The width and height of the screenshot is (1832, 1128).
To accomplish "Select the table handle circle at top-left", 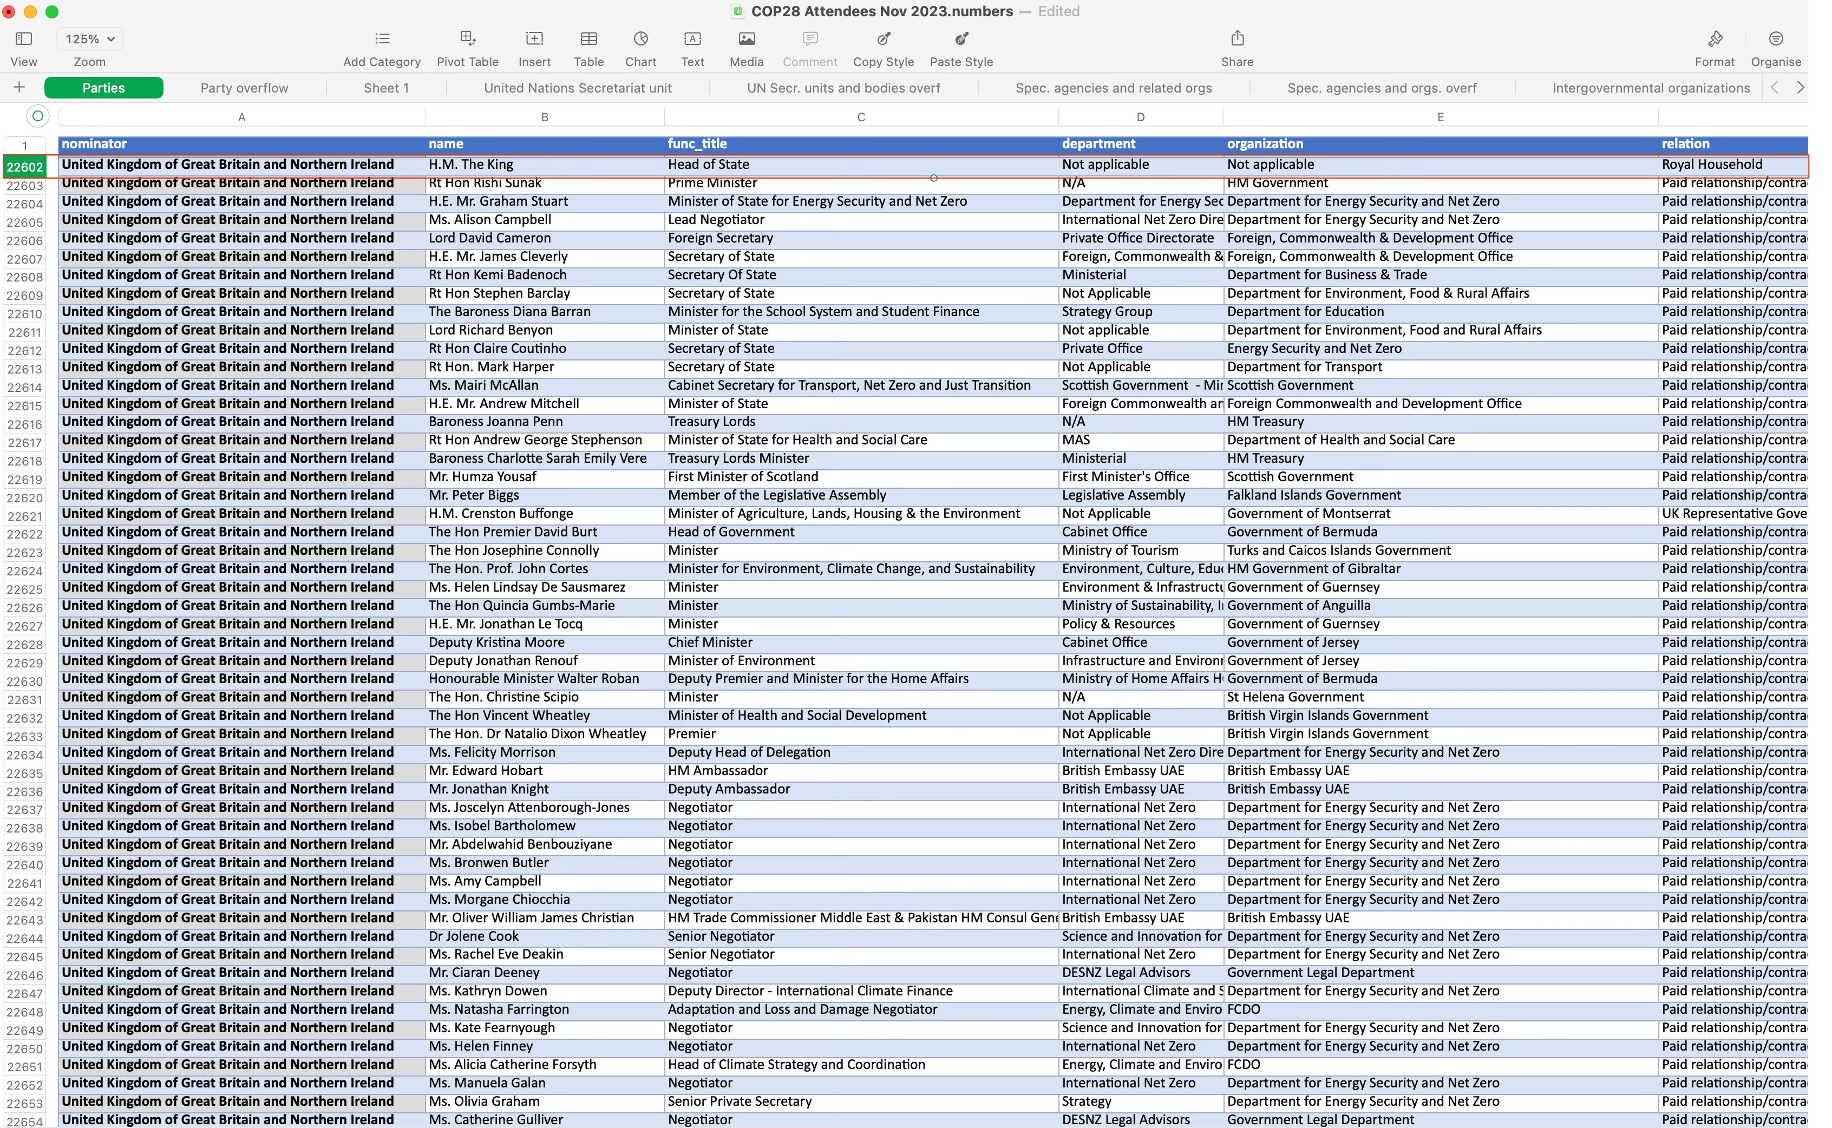I will (x=37, y=116).
